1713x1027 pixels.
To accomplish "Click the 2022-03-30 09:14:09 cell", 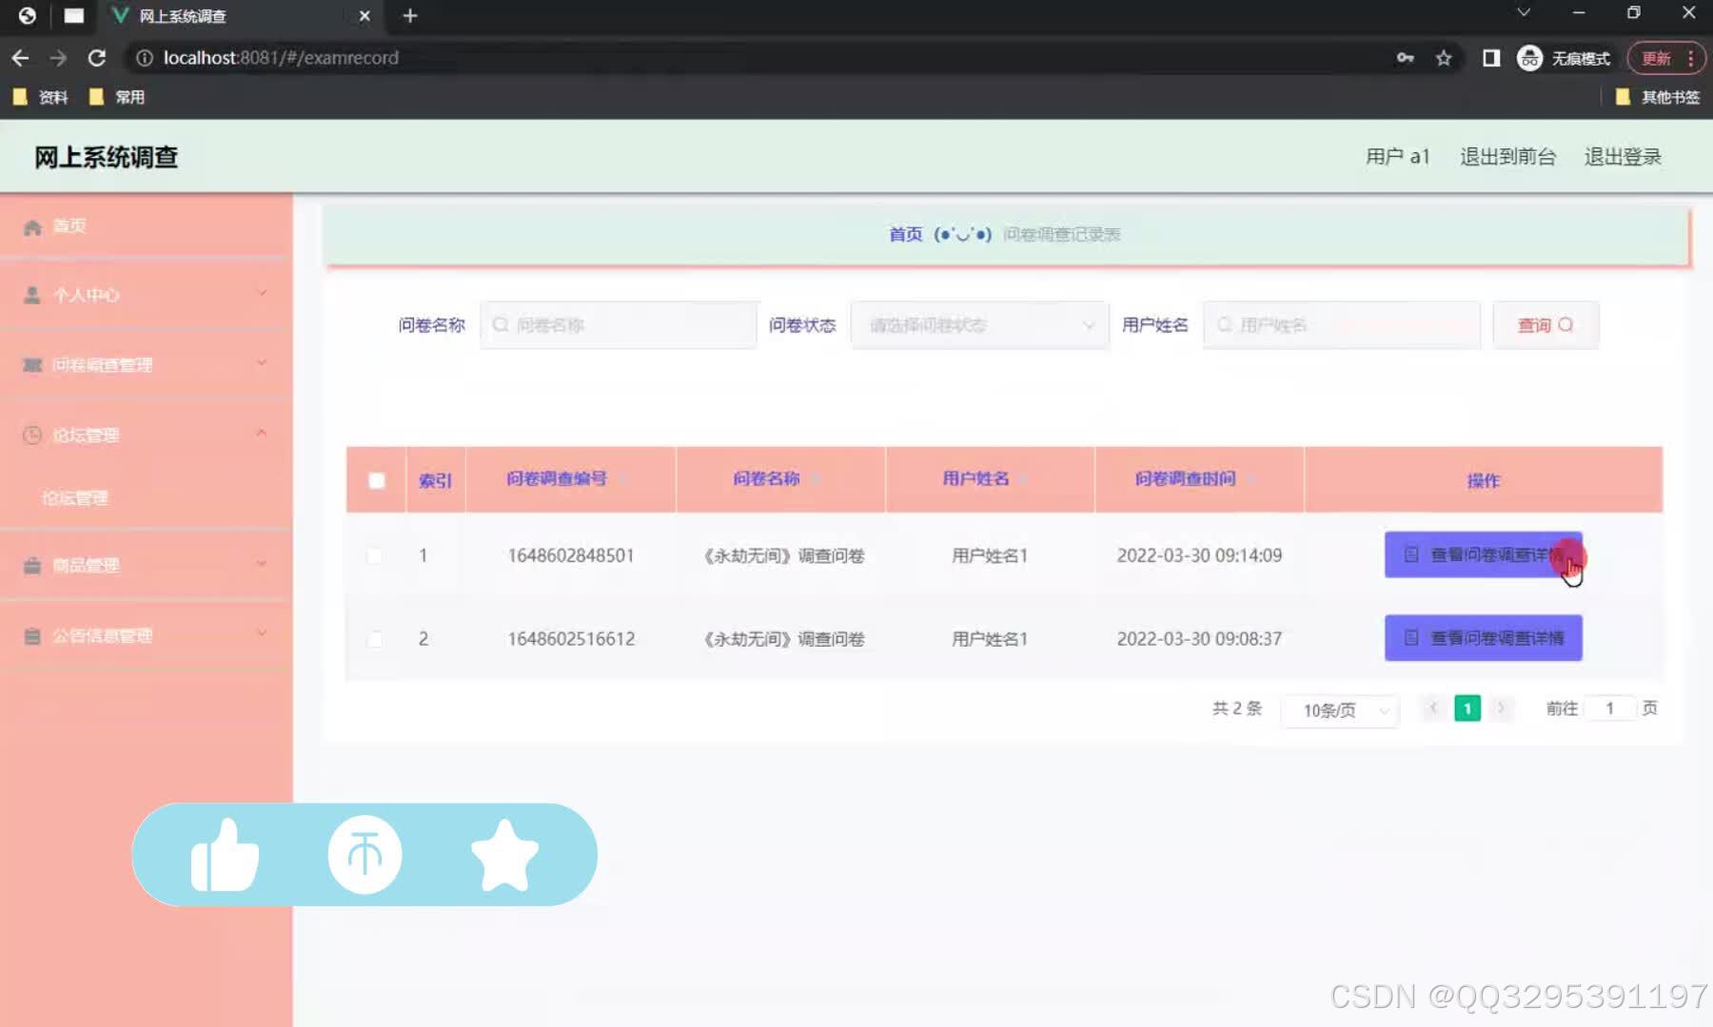I will coord(1199,555).
